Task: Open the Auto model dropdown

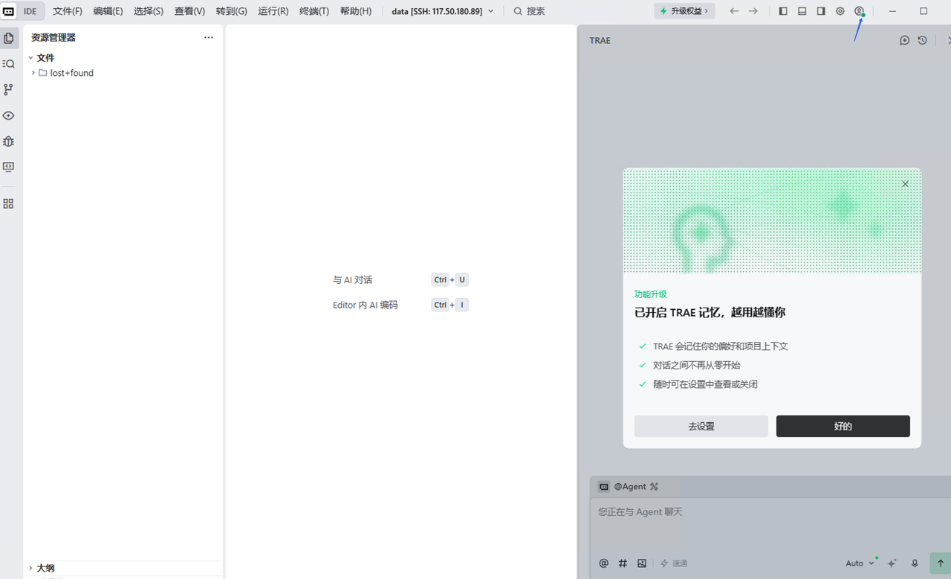Action: [x=860, y=563]
